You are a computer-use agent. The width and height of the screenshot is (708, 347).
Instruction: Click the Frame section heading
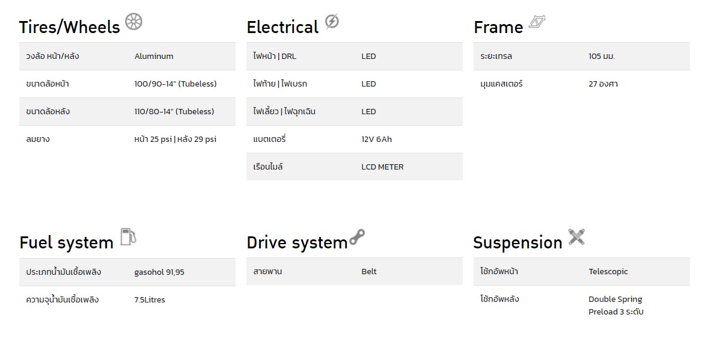coord(498,28)
